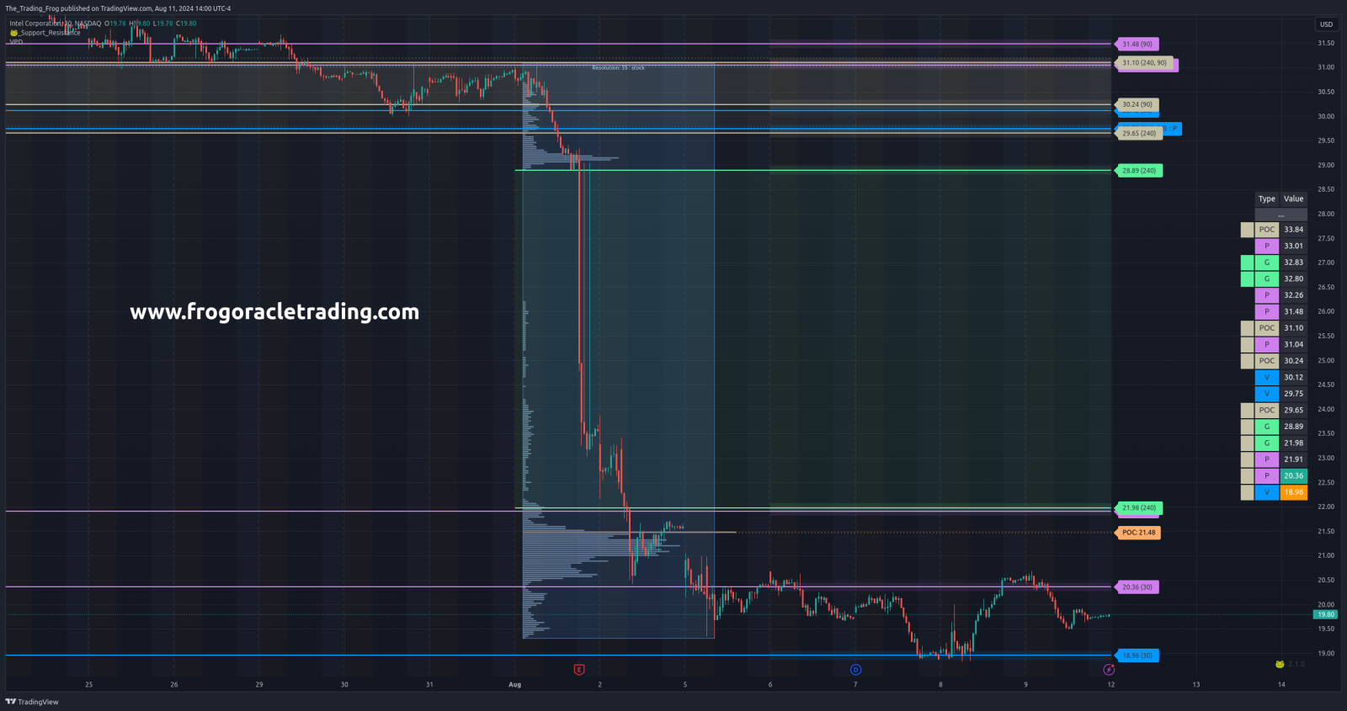Click the publisher line The_Trading_Frog header
The image size is (1347, 711).
tap(118, 8)
